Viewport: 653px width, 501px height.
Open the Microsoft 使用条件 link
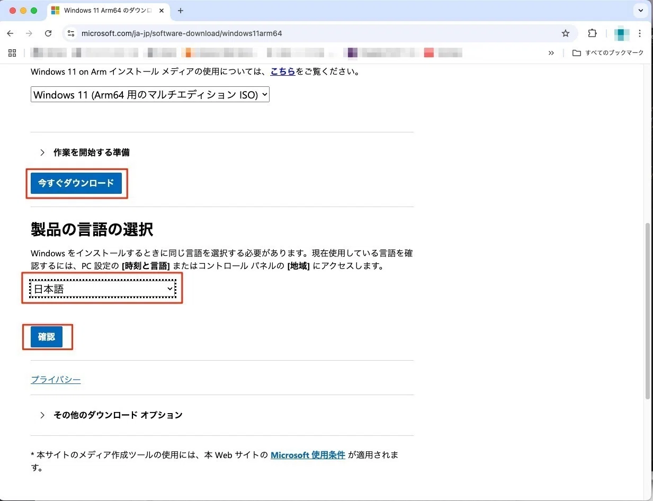(308, 455)
